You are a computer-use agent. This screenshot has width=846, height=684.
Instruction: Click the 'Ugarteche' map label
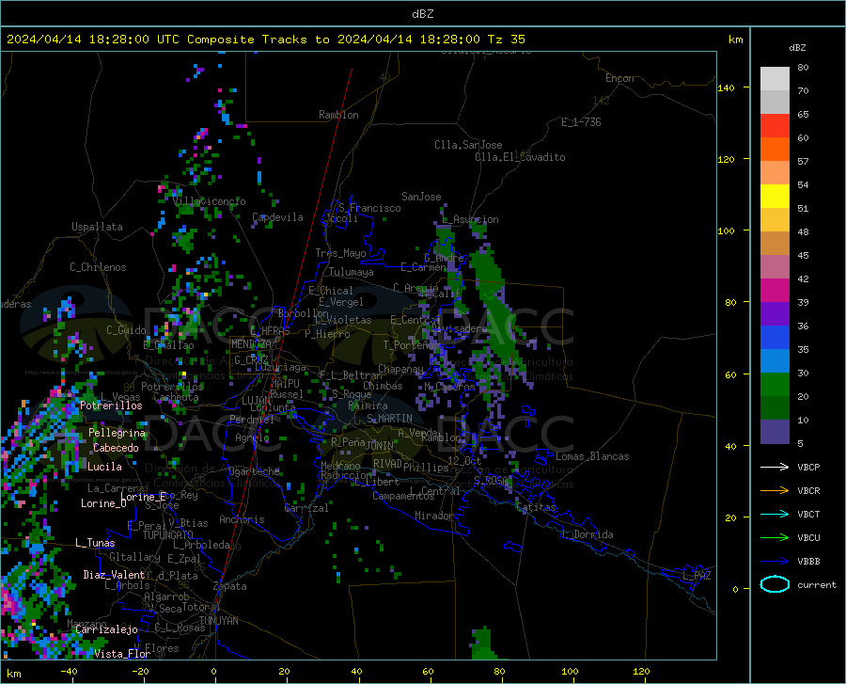(x=254, y=471)
